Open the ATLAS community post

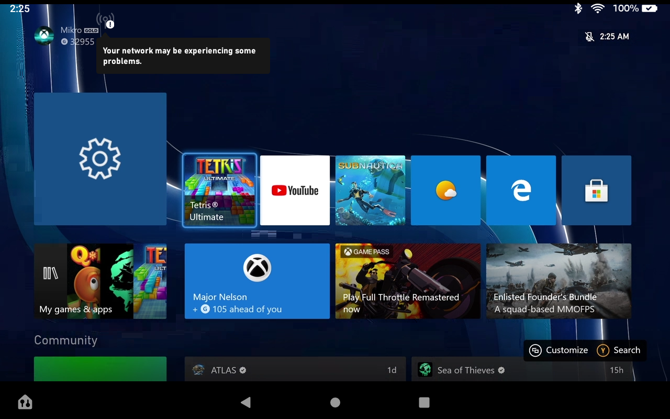(295, 370)
